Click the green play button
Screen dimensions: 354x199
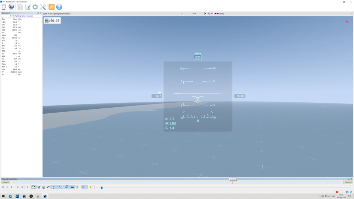click(x=12, y=187)
